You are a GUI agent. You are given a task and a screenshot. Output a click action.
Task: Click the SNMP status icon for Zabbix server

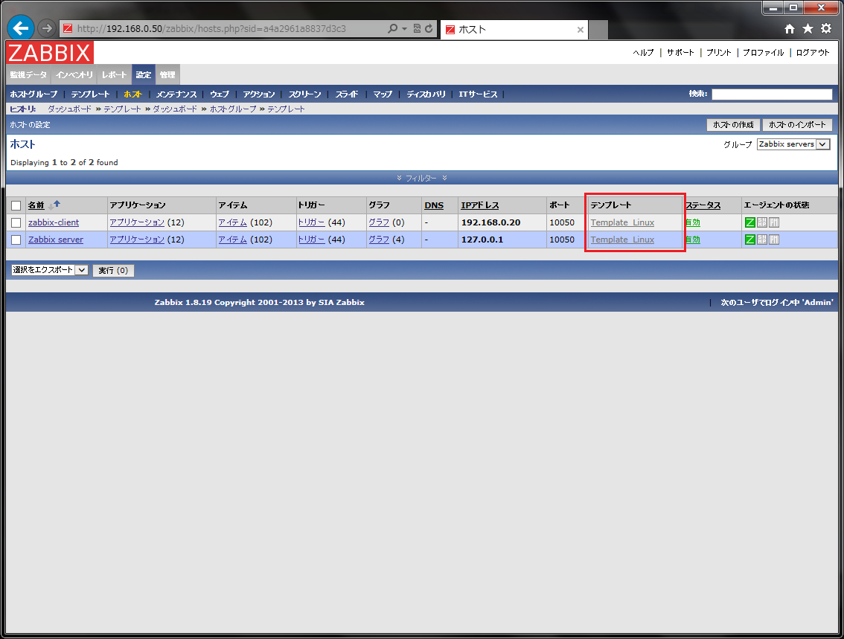pyautogui.click(x=761, y=240)
